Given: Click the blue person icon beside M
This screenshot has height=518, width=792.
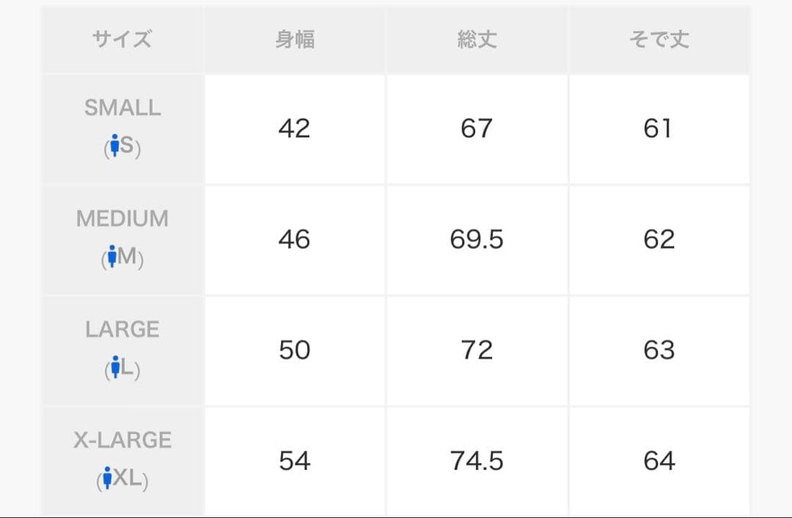Looking at the screenshot, I should [x=111, y=257].
